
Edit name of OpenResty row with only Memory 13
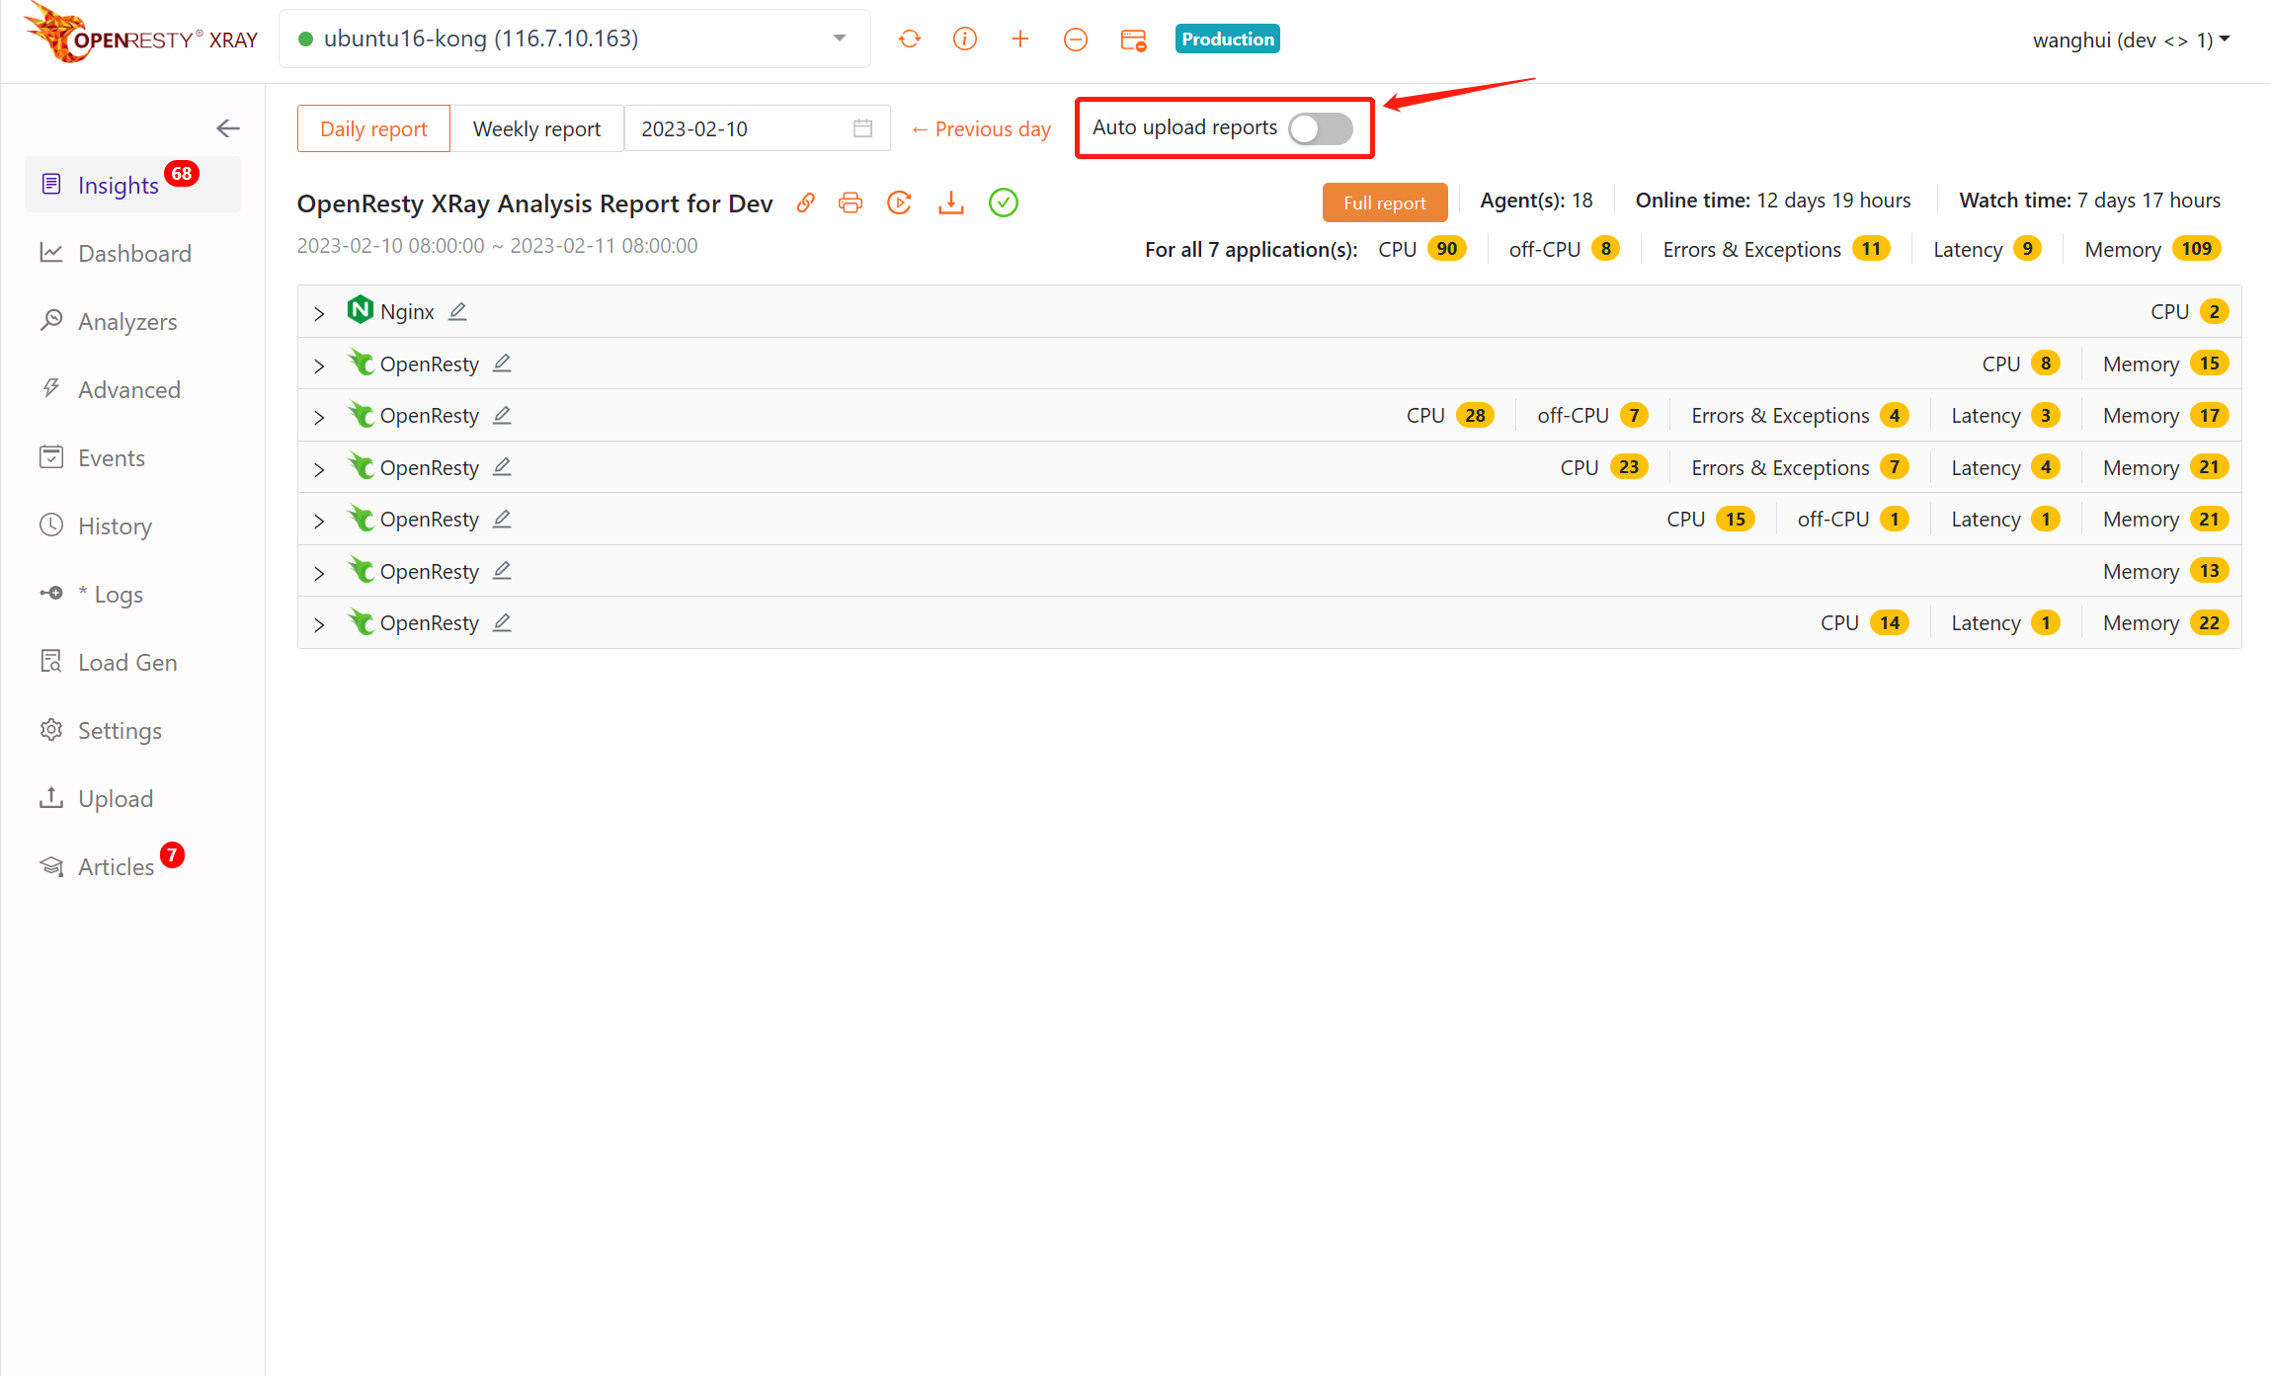[502, 570]
